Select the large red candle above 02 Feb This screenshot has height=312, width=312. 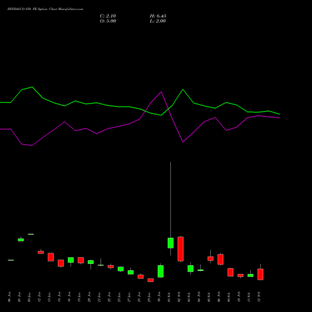click(180, 249)
